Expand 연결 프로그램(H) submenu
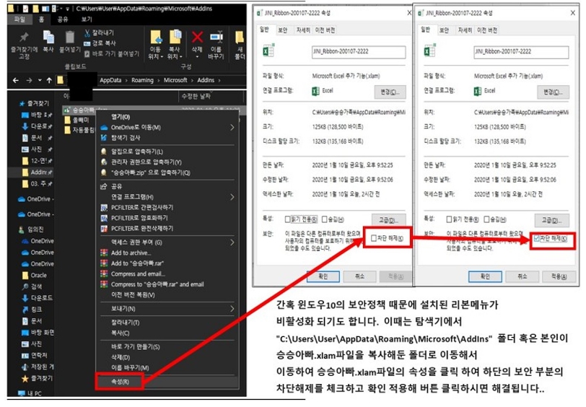 click(x=167, y=196)
